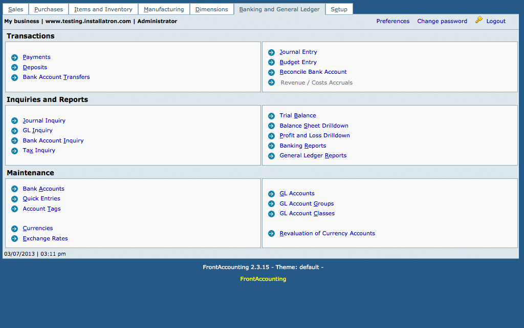This screenshot has width=524, height=328.
Task: Click the yellow FrontAccounting footer link
Action: pyautogui.click(x=263, y=279)
